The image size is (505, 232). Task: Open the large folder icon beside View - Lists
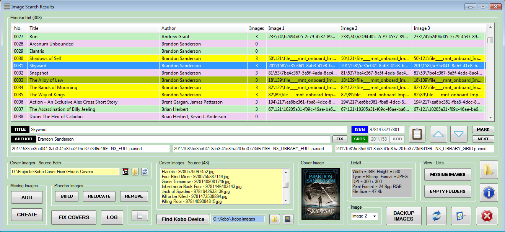coord(489,170)
